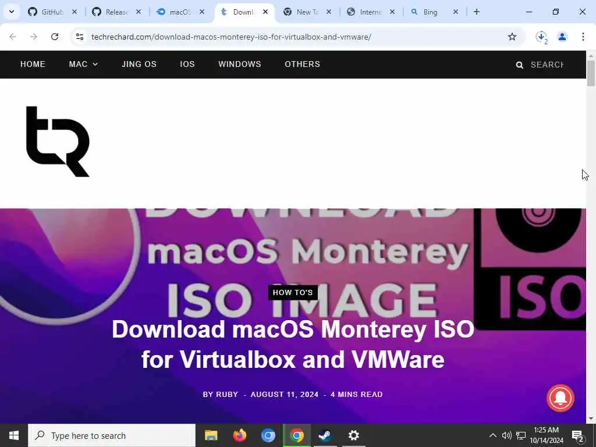Open the volume speaker icon
Screen dimensions: 596x447
[506, 435]
